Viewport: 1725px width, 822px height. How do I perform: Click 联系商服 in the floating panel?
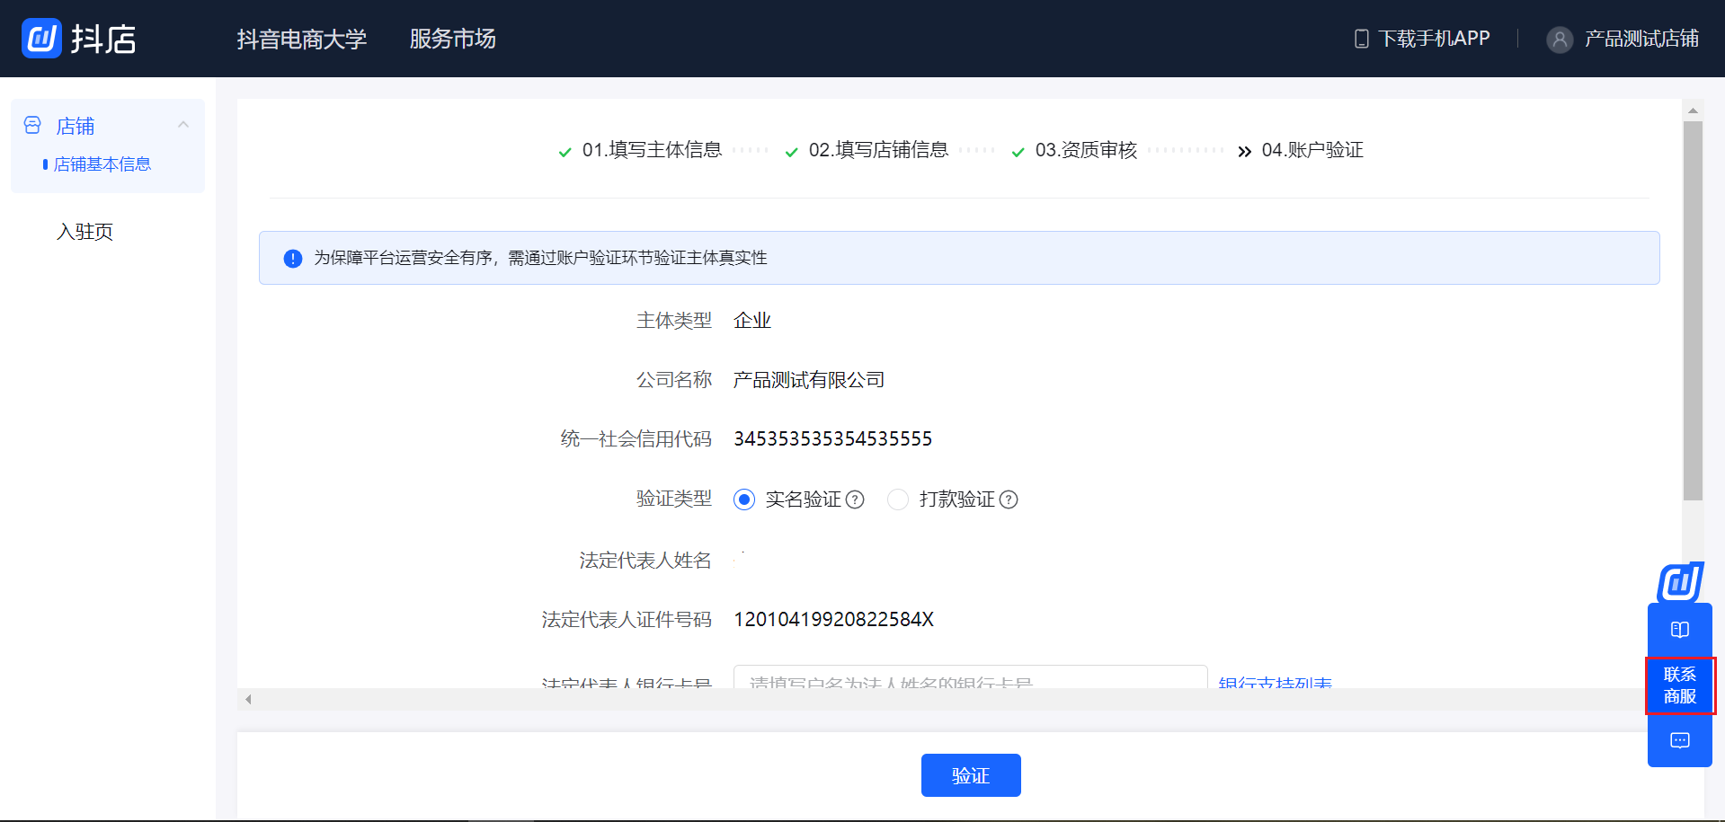[x=1680, y=685]
